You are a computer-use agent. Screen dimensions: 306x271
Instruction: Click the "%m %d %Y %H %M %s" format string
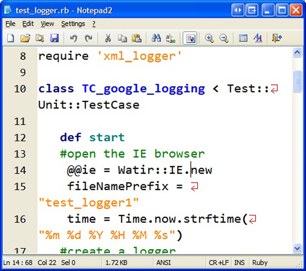[107, 235]
